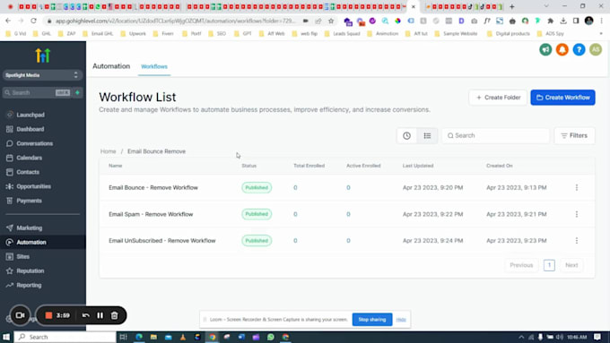Viewport: 610px width, 343px height.
Task: Click the Published badge of Email Bounce
Action: tap(257, 188)
